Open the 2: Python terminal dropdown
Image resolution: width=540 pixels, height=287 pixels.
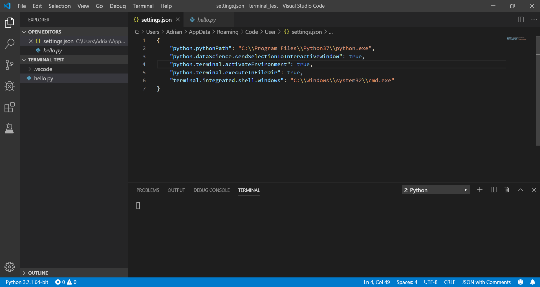click(435, 190)
